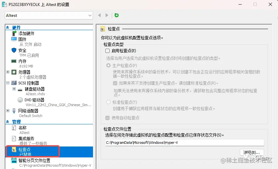Select 集成服务 in the settings tree
This screenshot has width=278, height=169.
[x=26, y=139]
